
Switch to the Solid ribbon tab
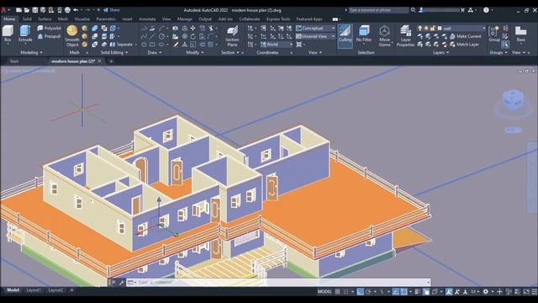[x=27, y=19]
